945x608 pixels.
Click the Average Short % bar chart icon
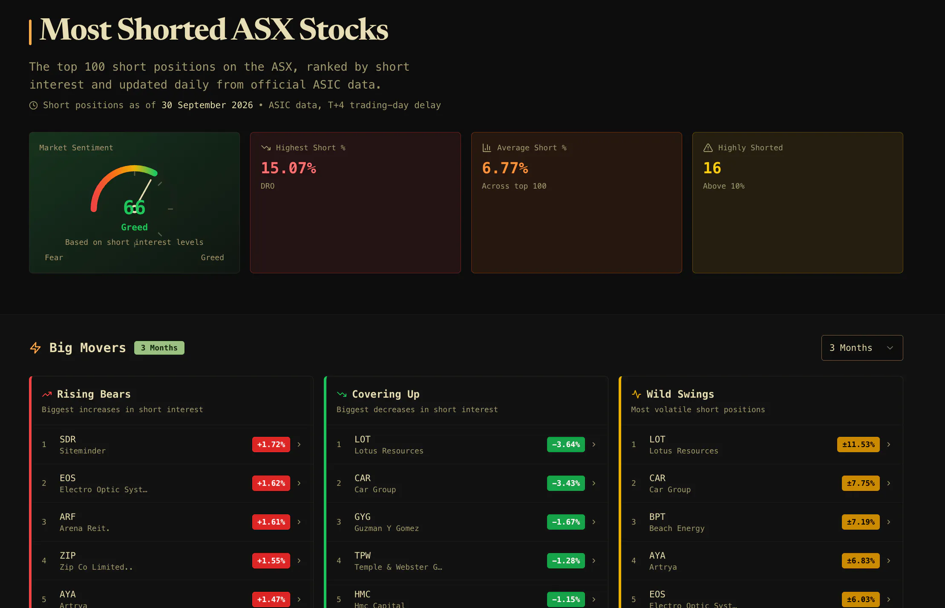pyautogui.click(x=487, y=148)
